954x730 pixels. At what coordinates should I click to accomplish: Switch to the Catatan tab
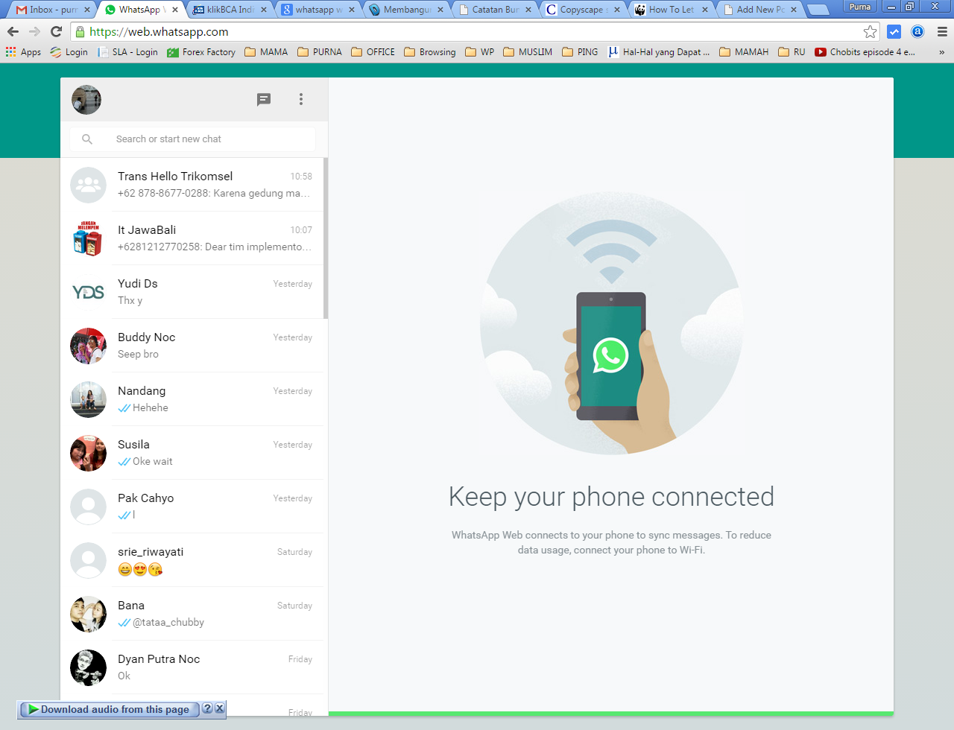[x=496, y=10]
